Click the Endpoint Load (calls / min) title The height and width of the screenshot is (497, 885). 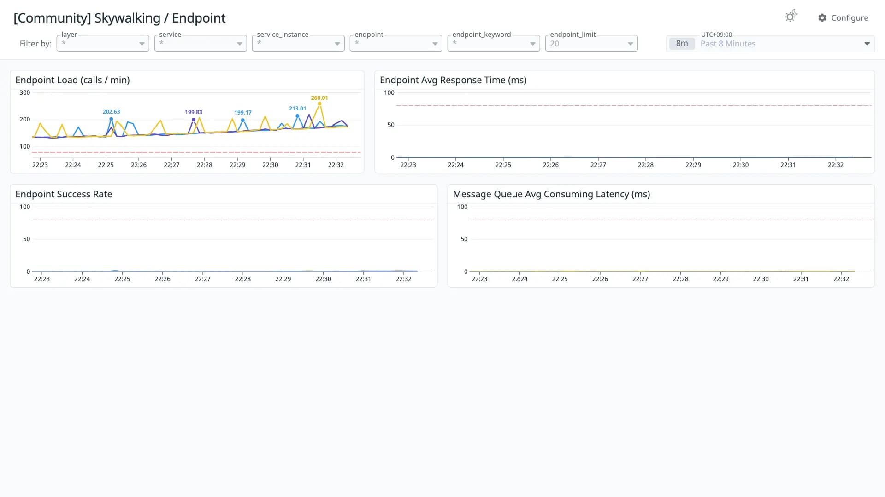point(72,80)
